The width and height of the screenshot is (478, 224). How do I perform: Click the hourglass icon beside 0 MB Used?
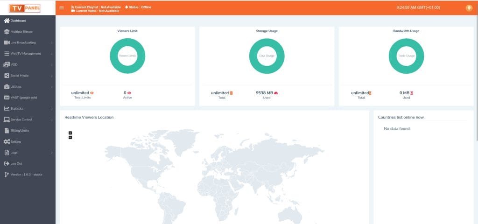click(412, 93)
